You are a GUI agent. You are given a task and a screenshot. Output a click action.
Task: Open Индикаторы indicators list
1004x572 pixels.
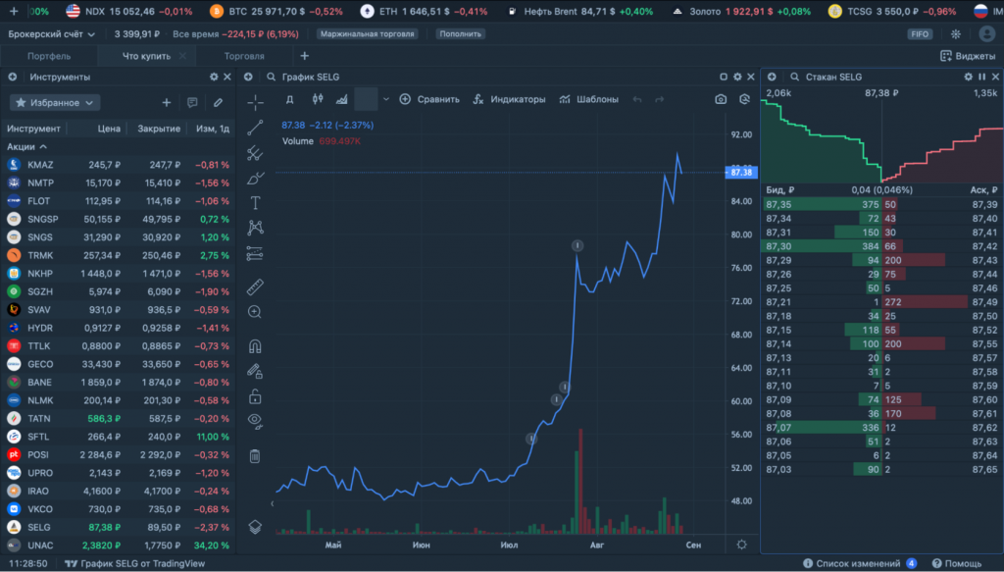(509, 99)
